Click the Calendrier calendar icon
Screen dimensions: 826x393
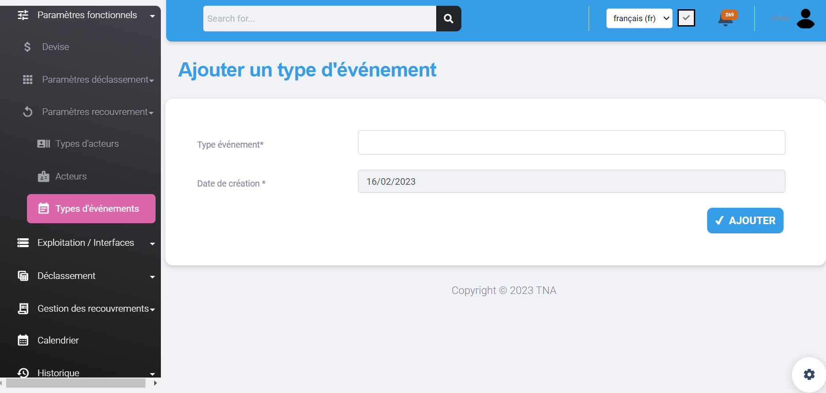[23, 340]
